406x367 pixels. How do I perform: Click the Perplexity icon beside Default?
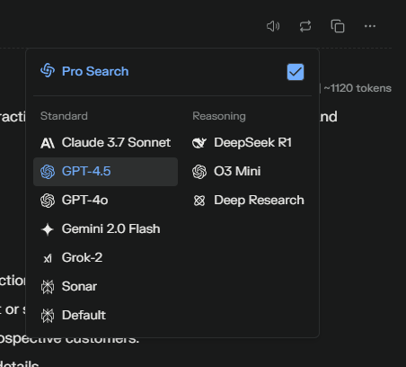coord(48,316)
